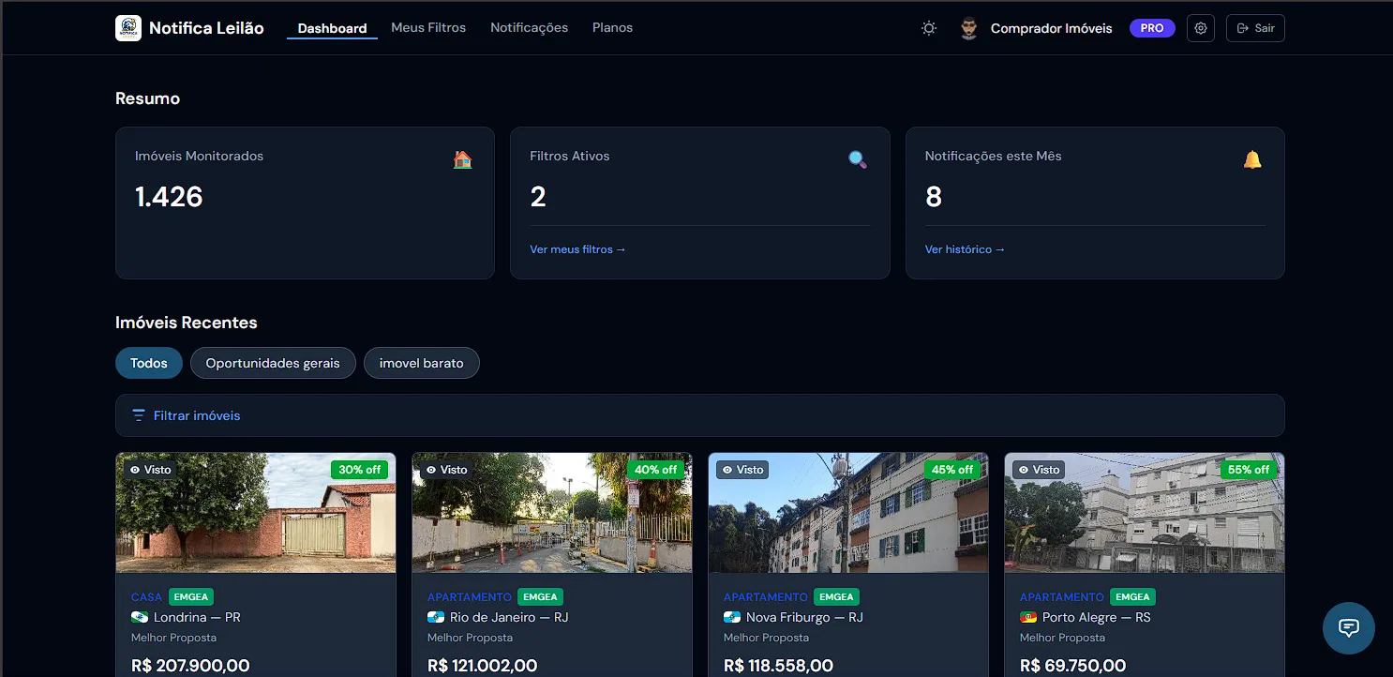Viewport: 1393px width, 677px height.
Task: Click the Porto Alegre — RS location text
Action: [1097, 617]
